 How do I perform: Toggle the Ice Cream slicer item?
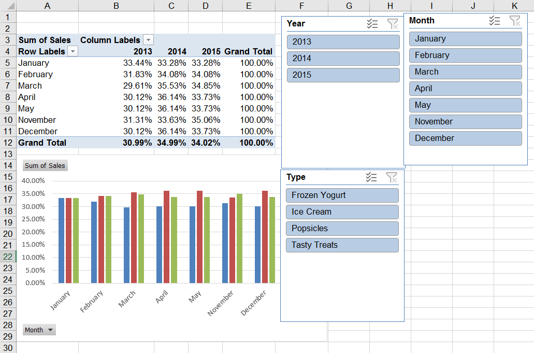(342, 212)
